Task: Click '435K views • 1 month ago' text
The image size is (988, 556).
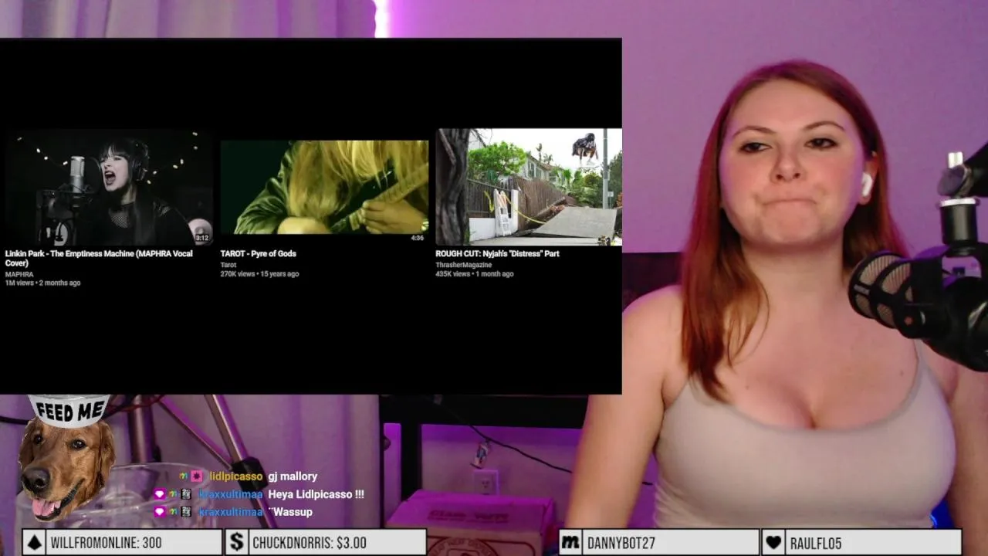Action: [474, 273]
